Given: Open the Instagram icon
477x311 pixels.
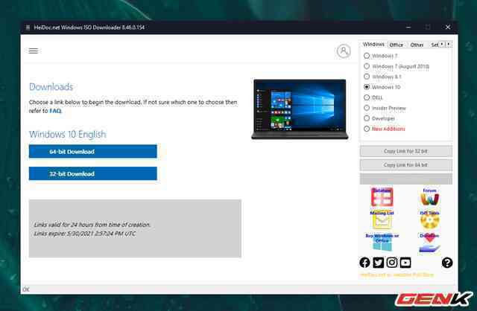Looking at the screenshot, I should point(392,263).
